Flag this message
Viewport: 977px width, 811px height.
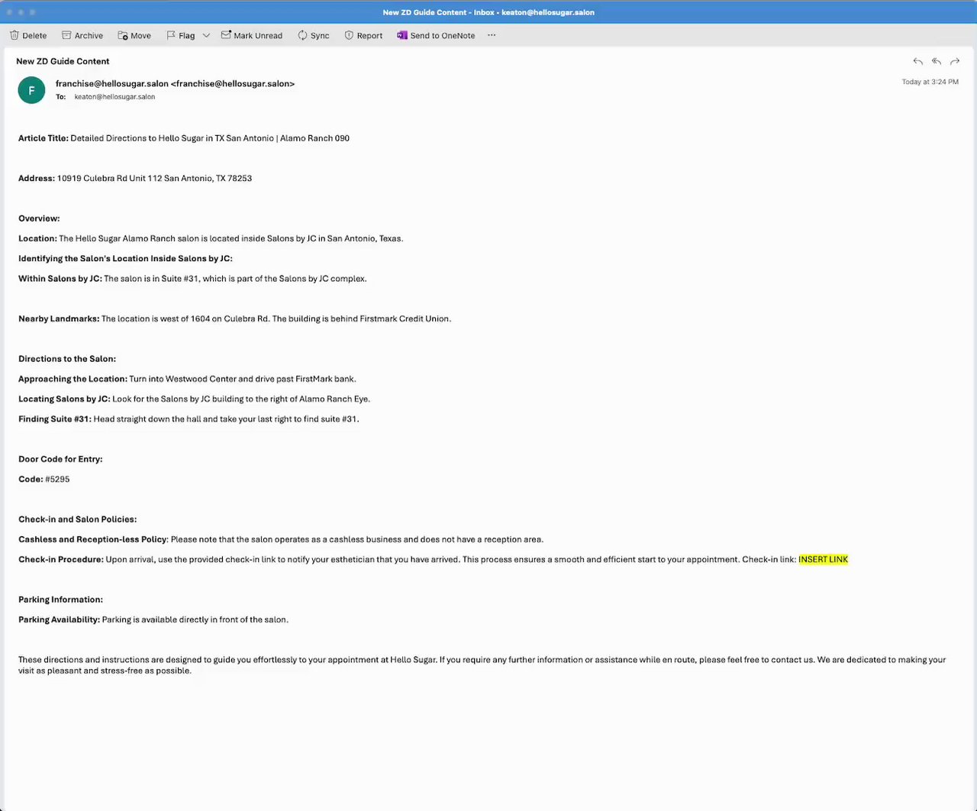(x=181, y=35)
